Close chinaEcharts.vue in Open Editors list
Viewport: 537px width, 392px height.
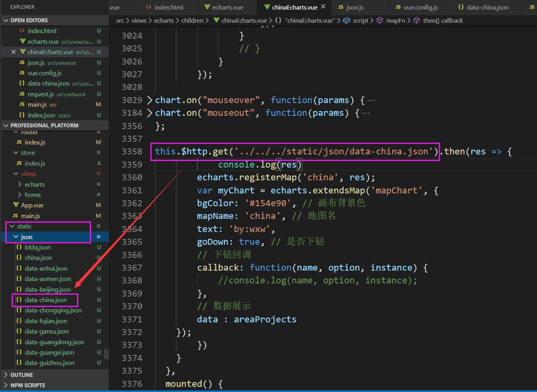point(14,52)
